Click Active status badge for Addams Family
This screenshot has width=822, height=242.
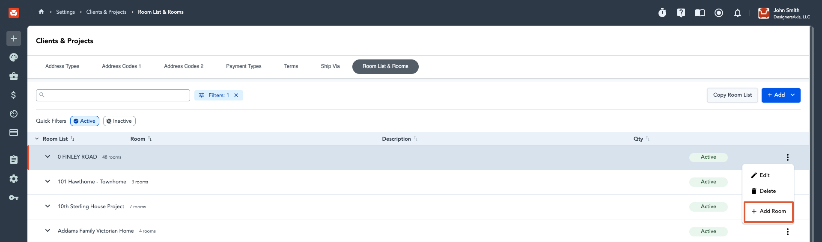tap(709, 232)
